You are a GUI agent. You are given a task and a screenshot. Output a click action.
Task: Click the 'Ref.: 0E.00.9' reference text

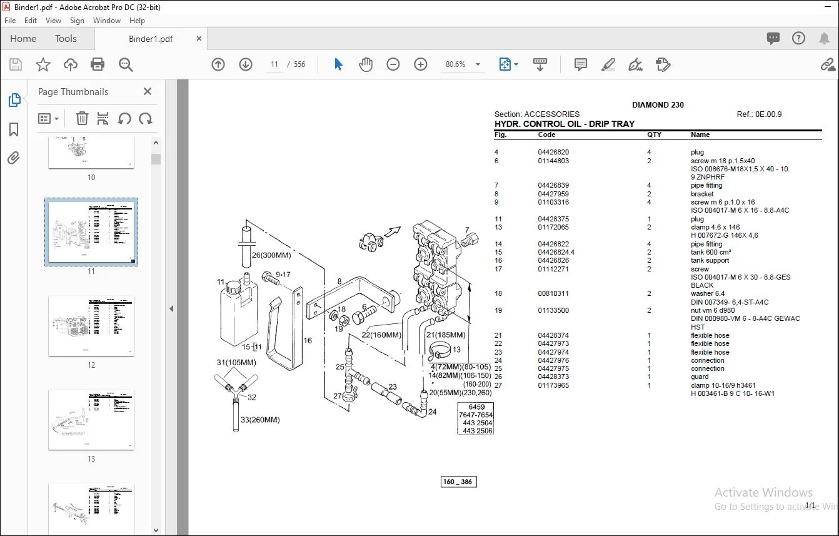(x=759, y=114)
